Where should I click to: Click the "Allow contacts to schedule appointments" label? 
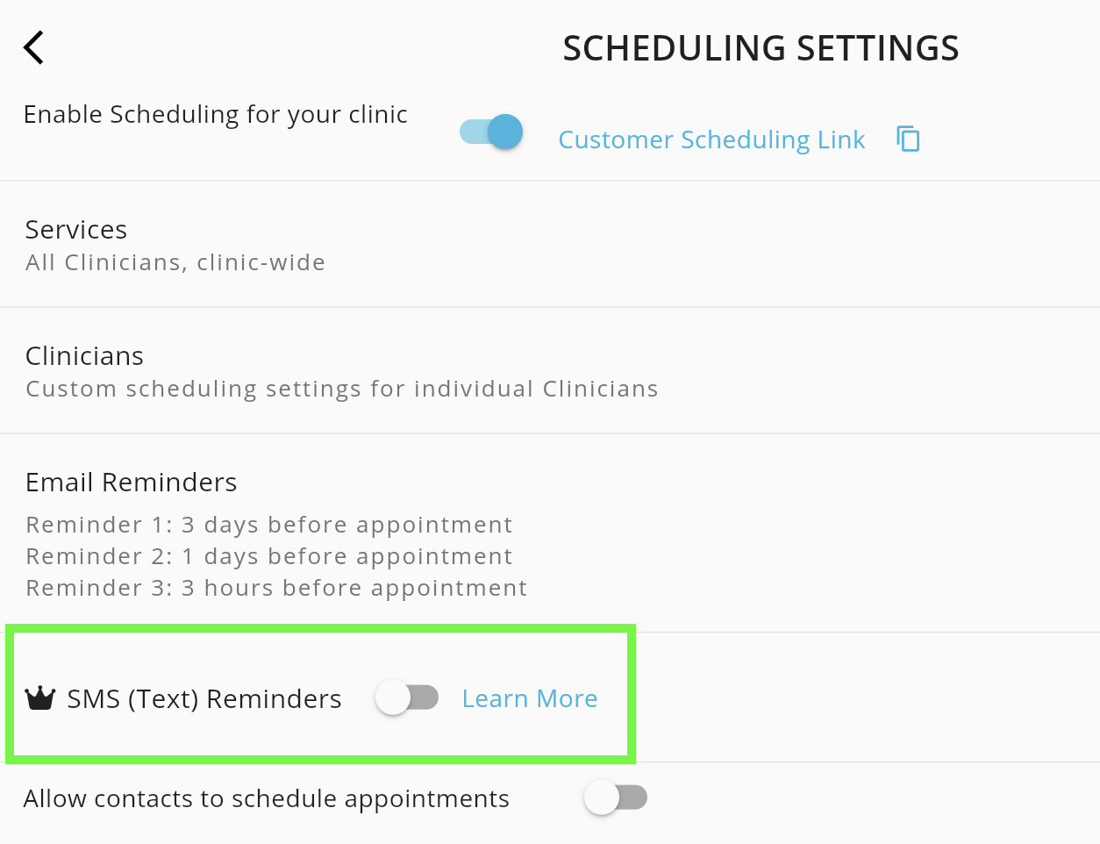pos(267,798)
